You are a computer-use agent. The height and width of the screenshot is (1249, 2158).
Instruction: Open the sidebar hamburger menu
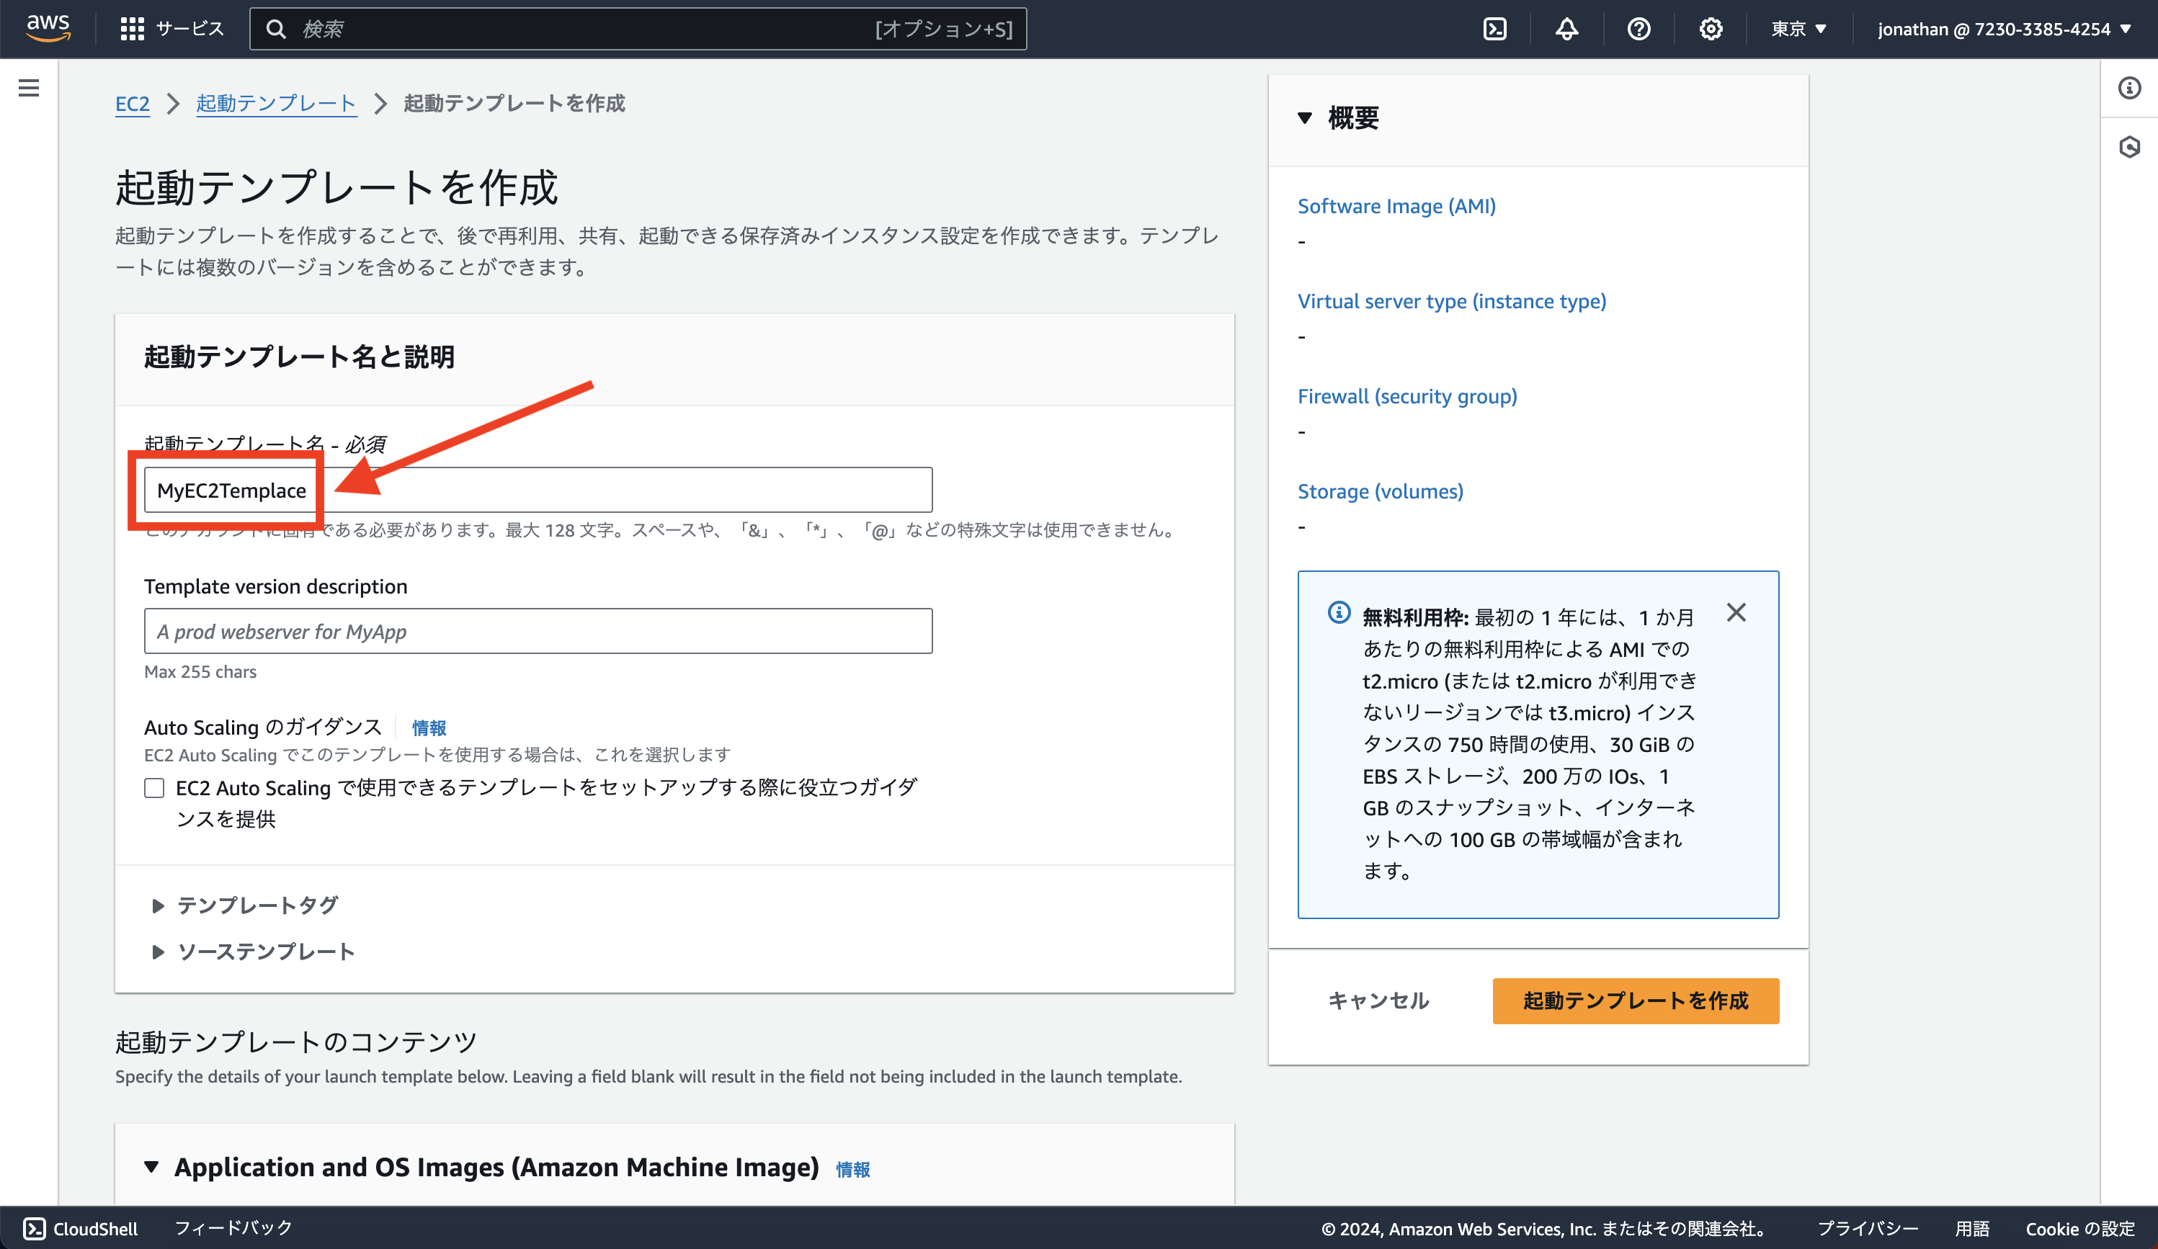(29, 87)
